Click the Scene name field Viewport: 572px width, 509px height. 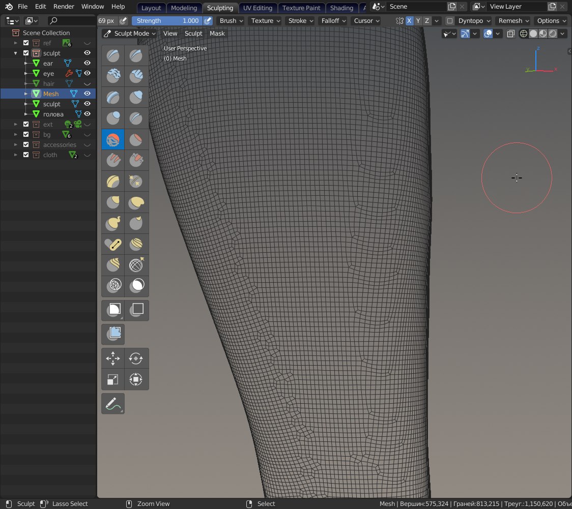(x=417, y=7)
